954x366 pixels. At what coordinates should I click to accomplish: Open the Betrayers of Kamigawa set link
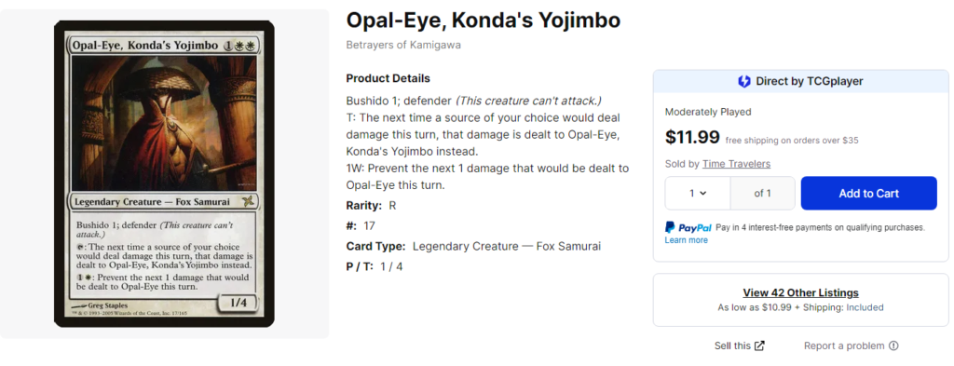(x=403, y=45)
